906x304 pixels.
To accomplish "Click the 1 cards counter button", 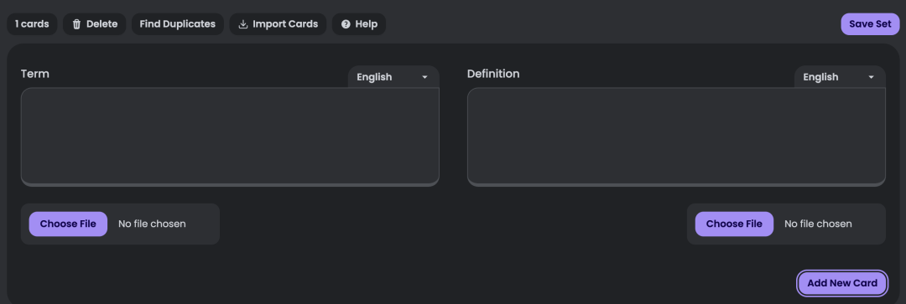I will tap(32, 24).
